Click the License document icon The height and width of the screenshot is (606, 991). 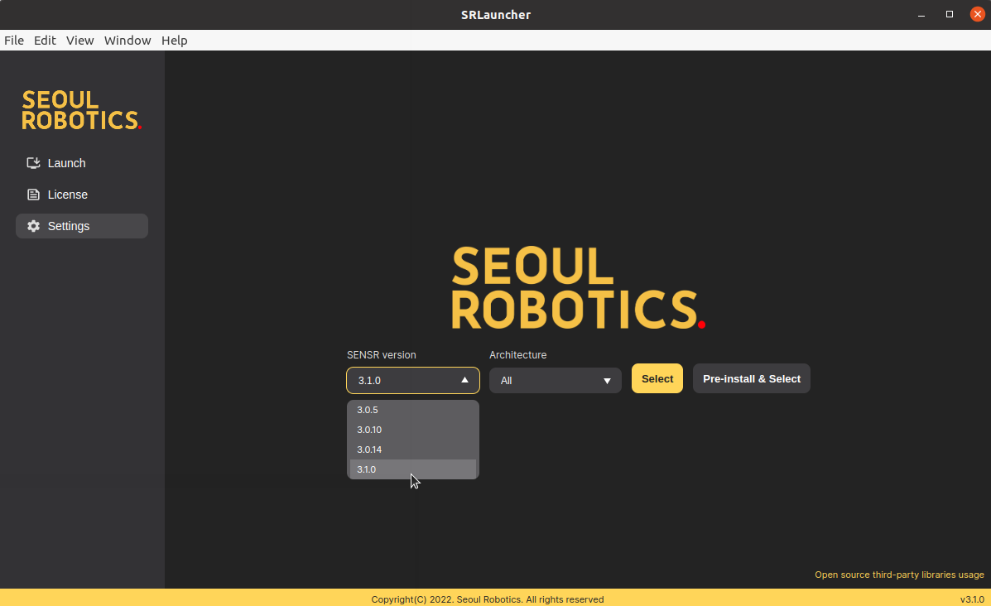[33, 195]
